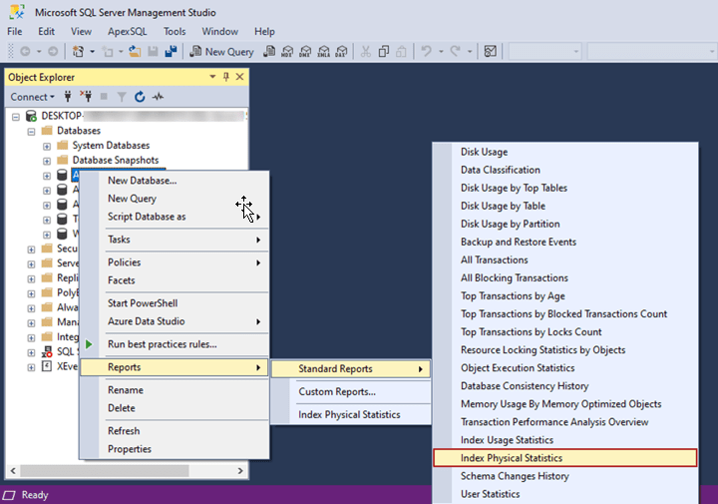
Task: Click the Object Explorer horizontal scrollbar thumb
Action: 105,470
